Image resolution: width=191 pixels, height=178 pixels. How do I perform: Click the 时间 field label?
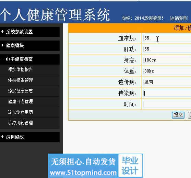point(130,104)
